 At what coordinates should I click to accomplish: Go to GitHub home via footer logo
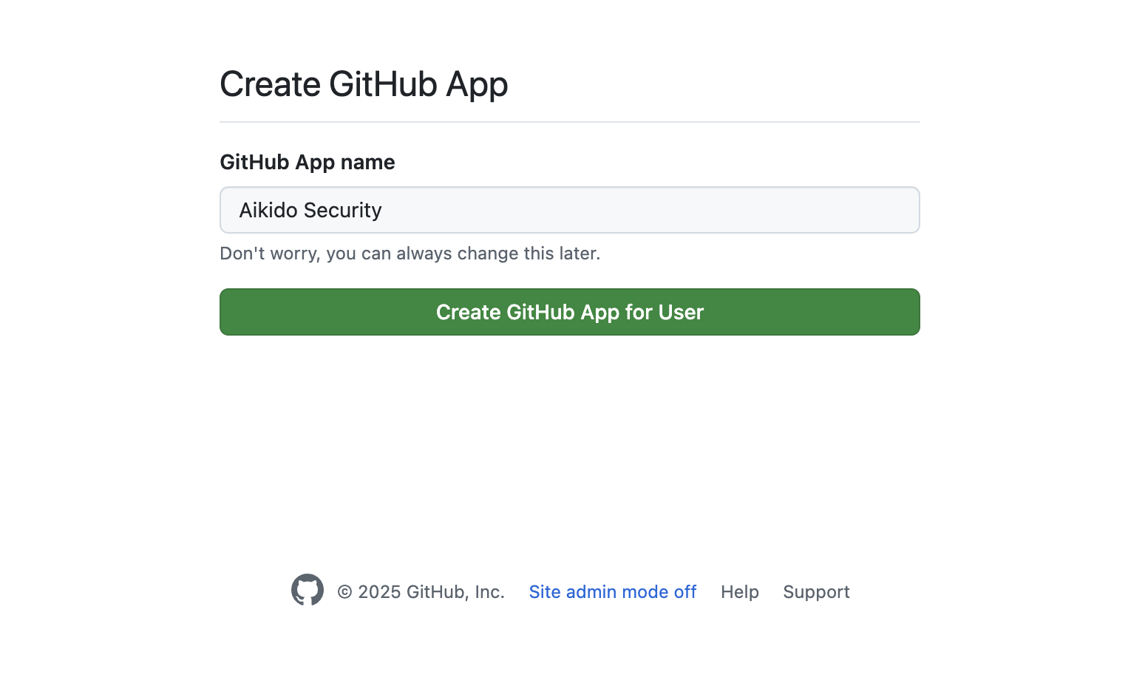point(307,590)
